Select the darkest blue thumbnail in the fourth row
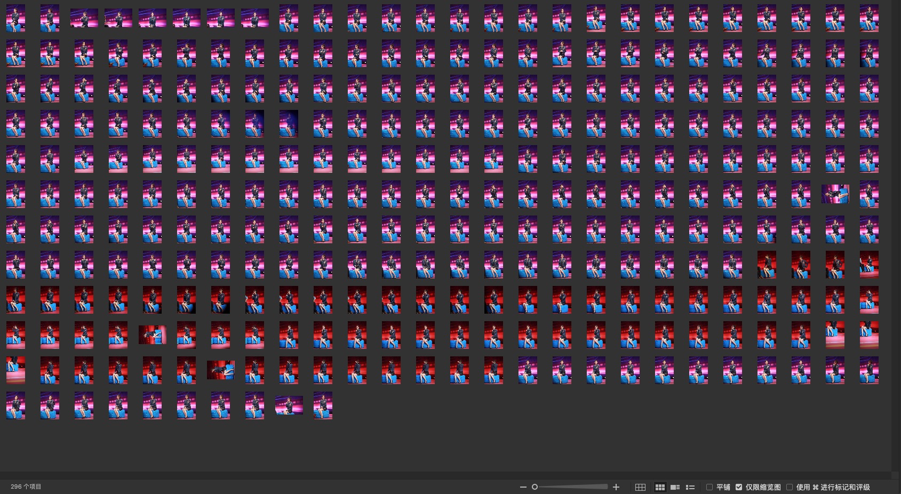 (289, 124)
